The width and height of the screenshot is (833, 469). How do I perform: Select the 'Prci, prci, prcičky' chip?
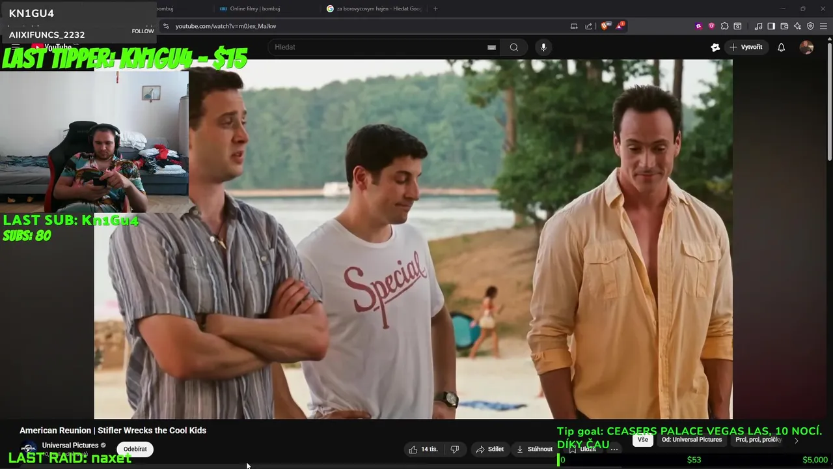pyautogui.click(x=758, y=440)
